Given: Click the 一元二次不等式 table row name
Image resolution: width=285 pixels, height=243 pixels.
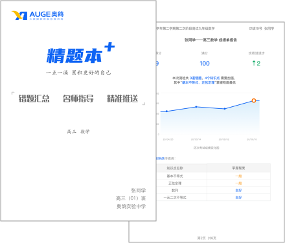Looking at the screenshot, I should point(175,198).
